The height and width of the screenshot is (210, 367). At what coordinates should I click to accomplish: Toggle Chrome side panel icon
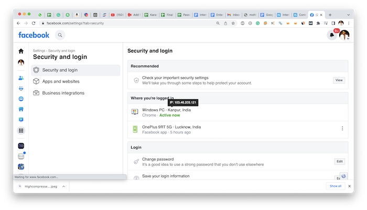(333, 23)
